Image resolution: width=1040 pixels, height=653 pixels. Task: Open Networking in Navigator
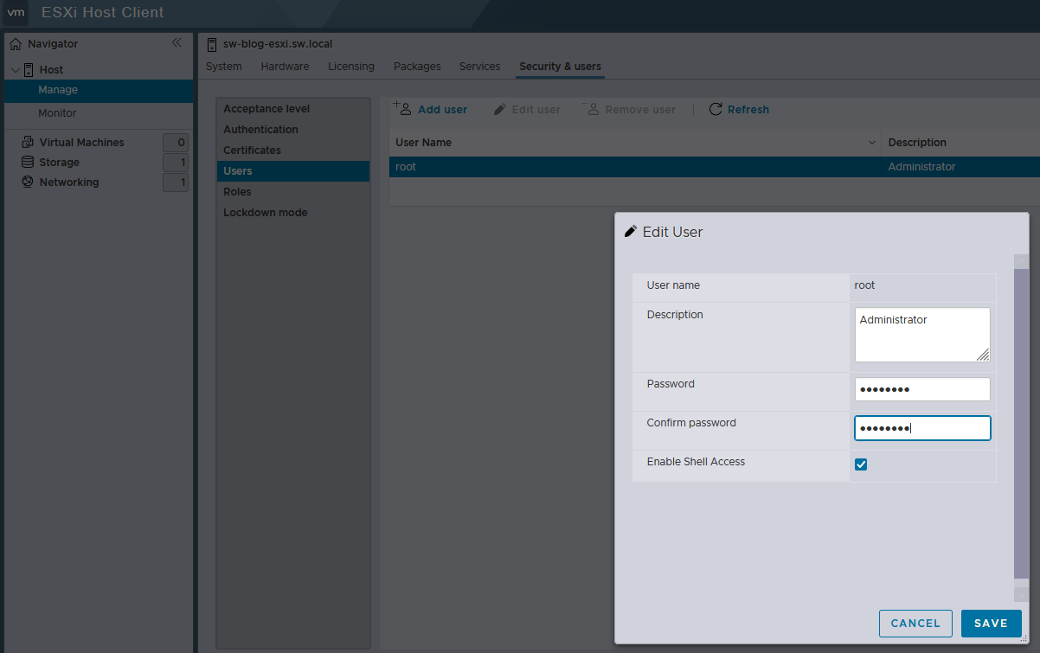69,182
